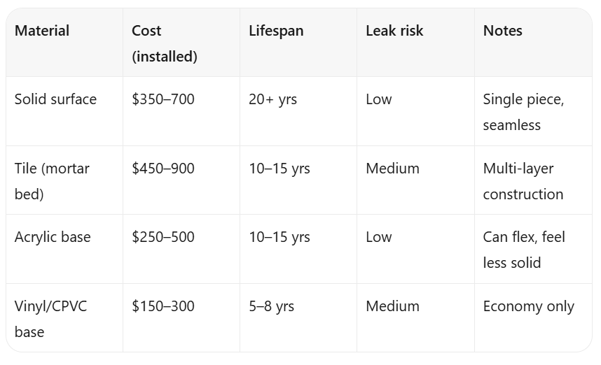
Task: Select the $350–700 cost cell
Action: tap(181, 111)
